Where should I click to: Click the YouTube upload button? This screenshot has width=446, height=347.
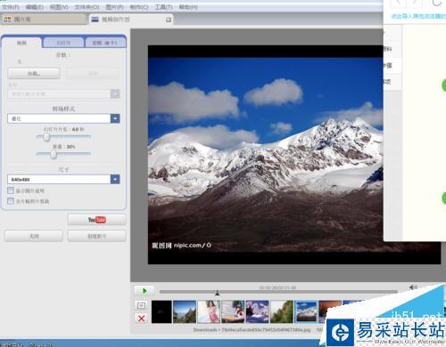tap(97, 220)
